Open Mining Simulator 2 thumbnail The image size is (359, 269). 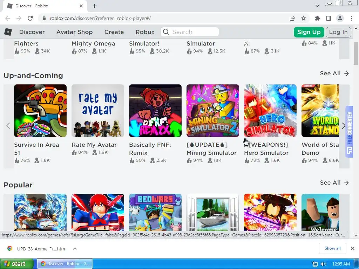pos(213,111)
